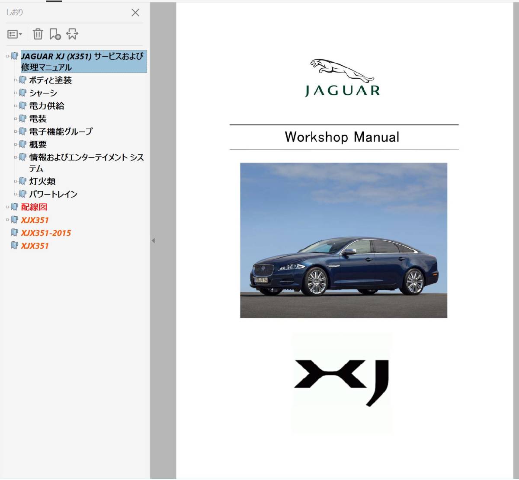Click the blue Jaguar XJ car photo
The height and width of the screenshot is (480, 519).
pos(343,240)
